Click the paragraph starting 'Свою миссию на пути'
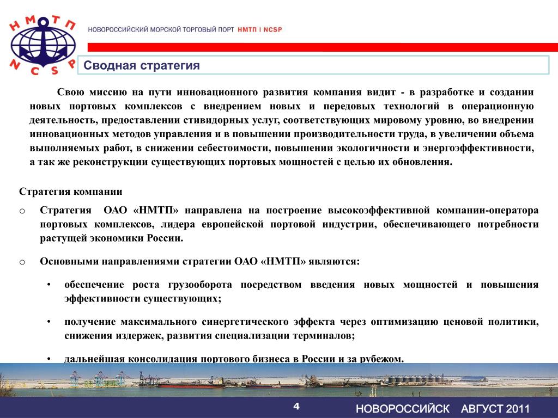This screenshot has height=418, width=558. [282, 127]
